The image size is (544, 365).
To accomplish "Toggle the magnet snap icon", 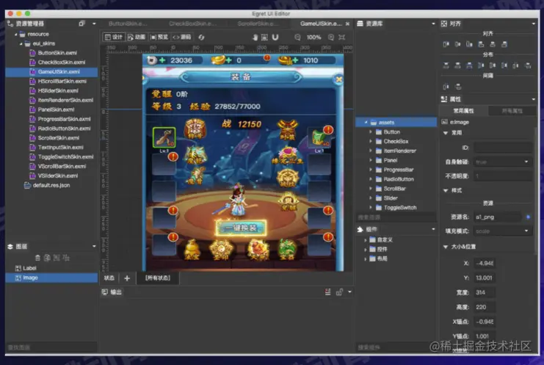I will coord(275,37).
